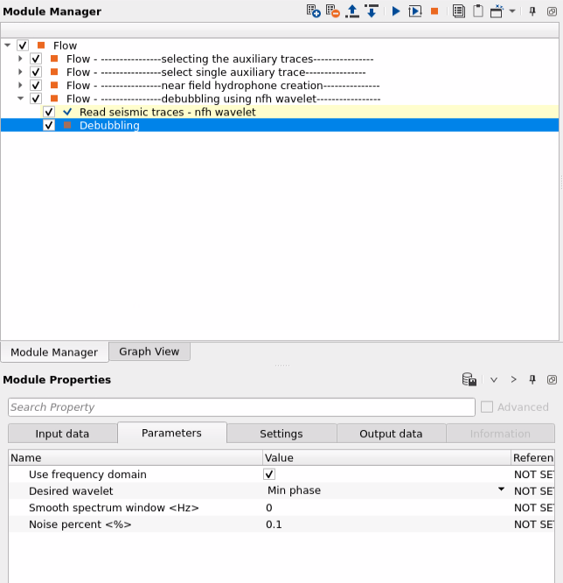
Task: Pin the Module Manager panel
Action: (532, 11)
